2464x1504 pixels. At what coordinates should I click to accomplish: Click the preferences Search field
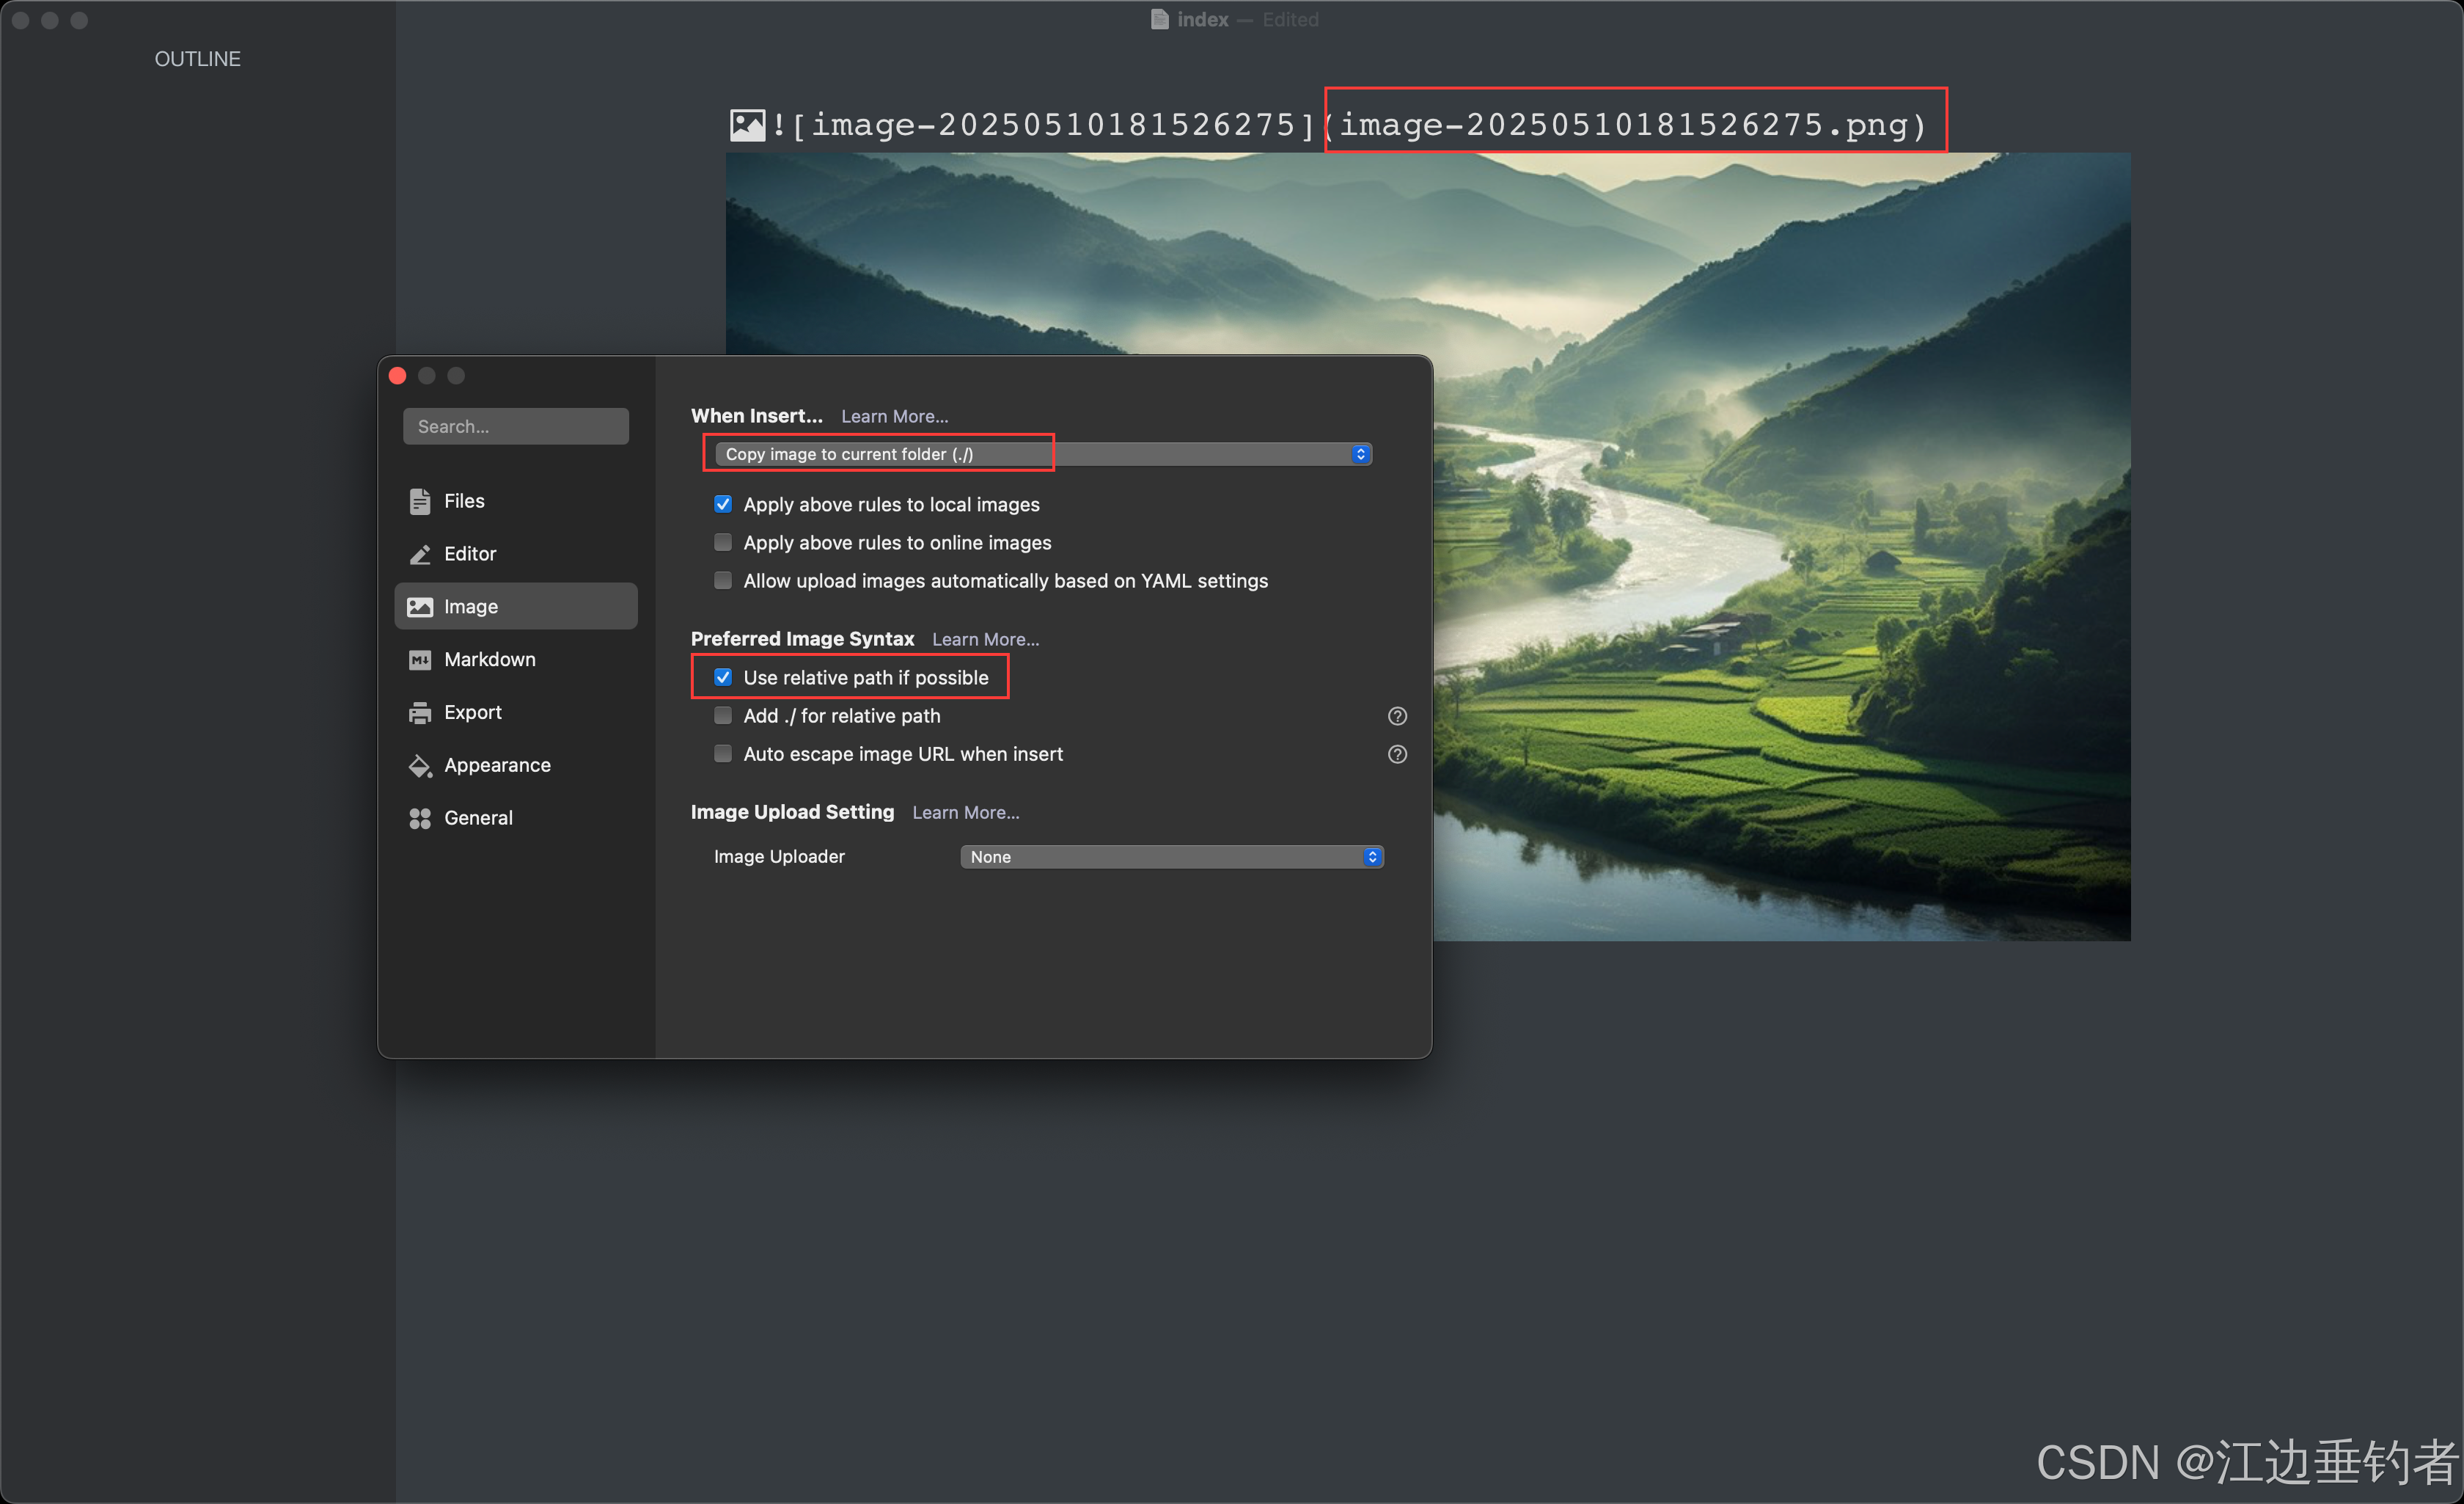(516, 426)
